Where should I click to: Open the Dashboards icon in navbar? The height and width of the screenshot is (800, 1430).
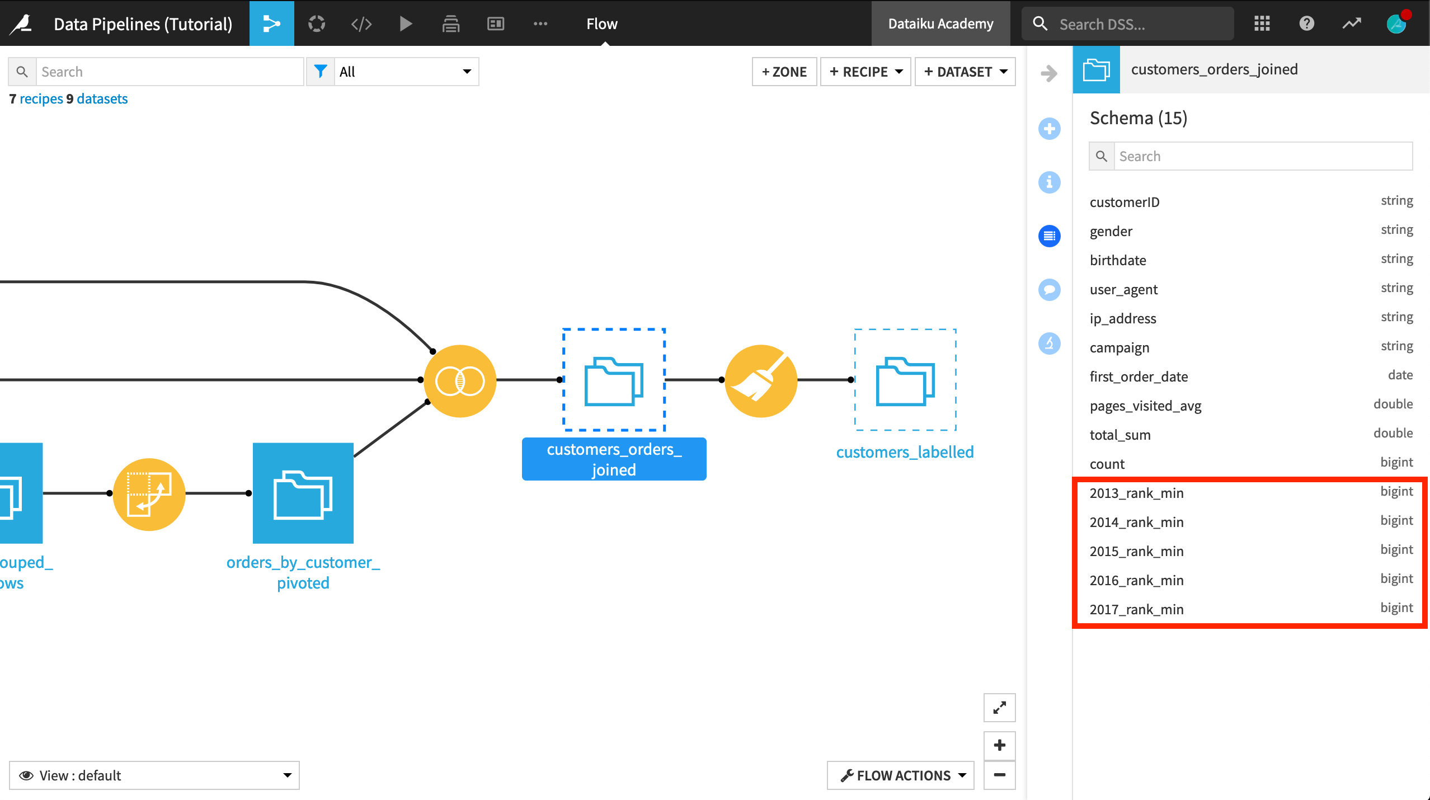pyautogui.click(x=496, y=23)
